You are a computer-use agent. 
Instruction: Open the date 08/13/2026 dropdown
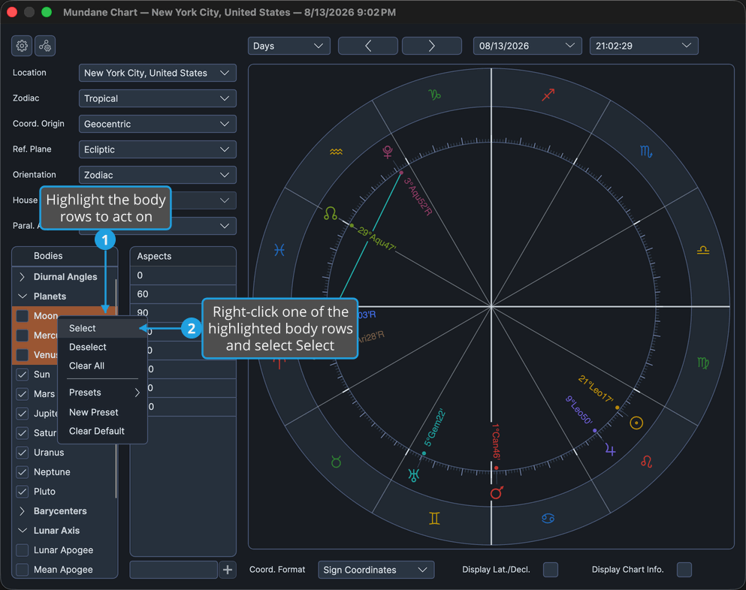click(x=527, y=46)
